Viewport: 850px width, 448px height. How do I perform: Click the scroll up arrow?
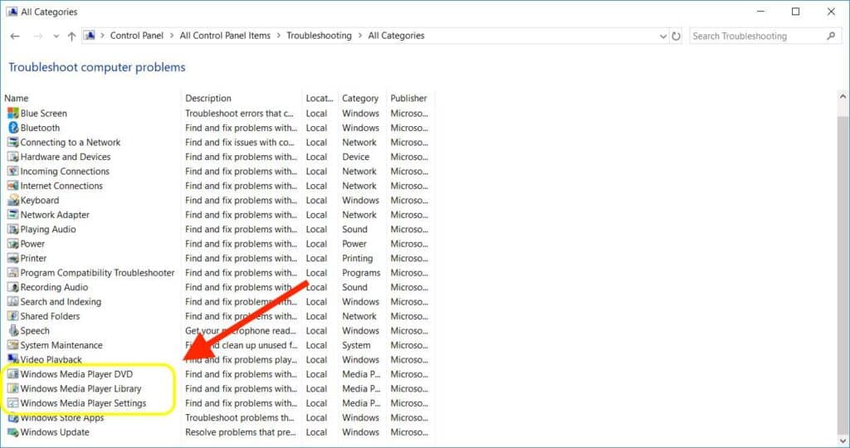click(843, 97)
